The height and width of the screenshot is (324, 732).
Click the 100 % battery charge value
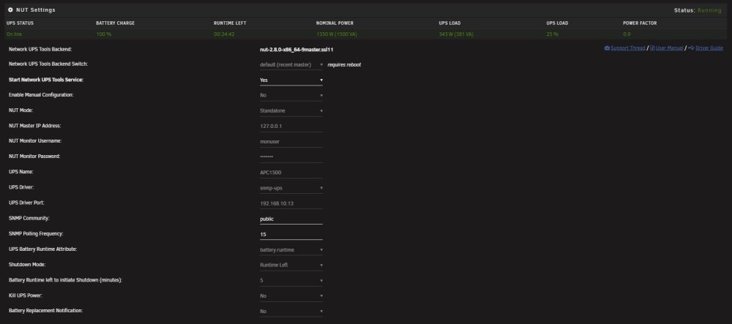coord(104,34)
